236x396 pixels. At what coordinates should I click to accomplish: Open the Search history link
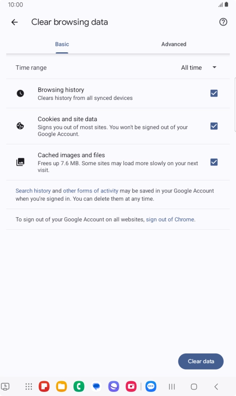click(x=33, y=191)
